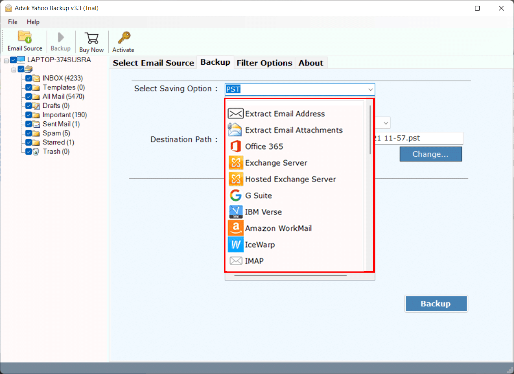The image size is (514, 374).
Task: Switch to the Backup tab
Action: pyautogui.click(x=215, y=62)
